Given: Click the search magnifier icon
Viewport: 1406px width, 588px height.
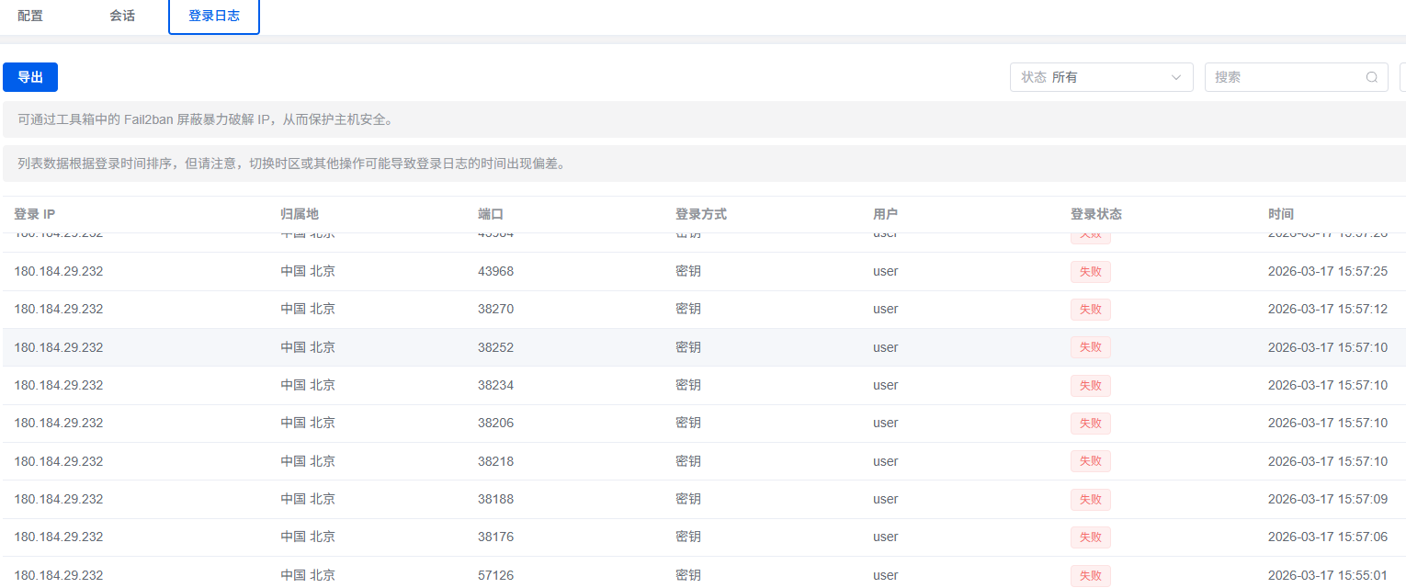Looking at the screenshot, I should click(1372, 77).
